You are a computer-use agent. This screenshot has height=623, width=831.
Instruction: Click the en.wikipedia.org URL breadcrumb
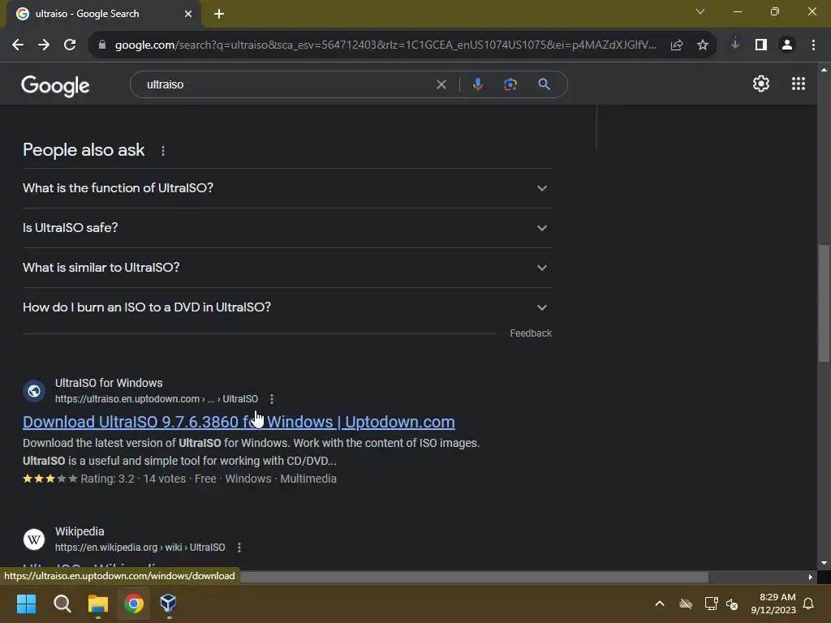pos(140,548)
